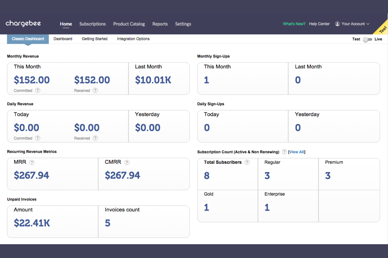The height and width of the screenshot is (258, 388).
Task: Open Subscription Count help icon
Action: [x=284, y=152]
